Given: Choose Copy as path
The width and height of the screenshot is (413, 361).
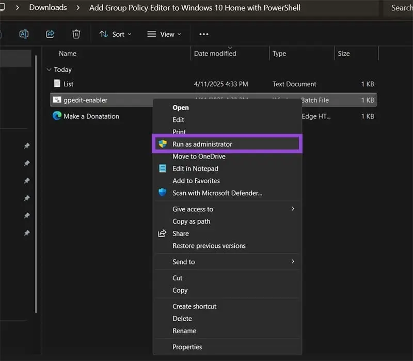Looking at the screenshot, I should tap(227, 222).
